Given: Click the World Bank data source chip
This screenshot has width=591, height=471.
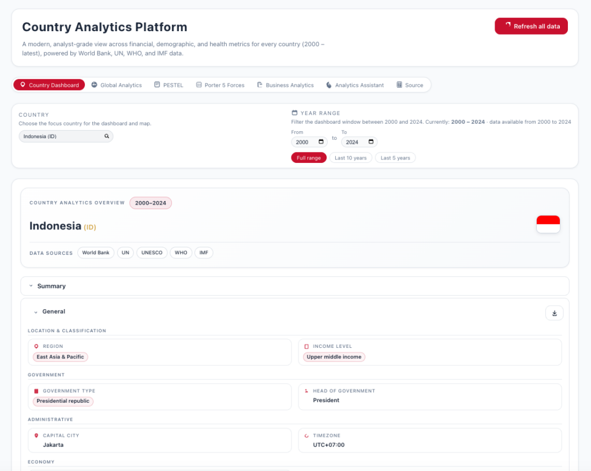Looking at the screenshot, I should [95, 253].
